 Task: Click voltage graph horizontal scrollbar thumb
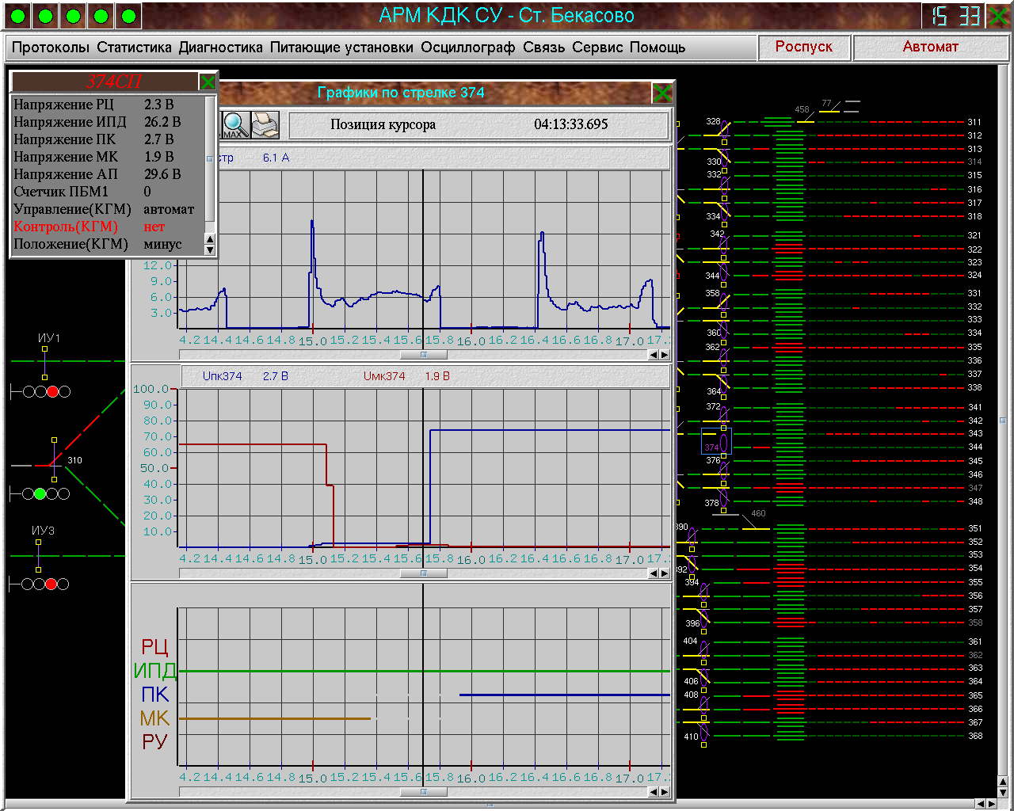pos(423,573)
